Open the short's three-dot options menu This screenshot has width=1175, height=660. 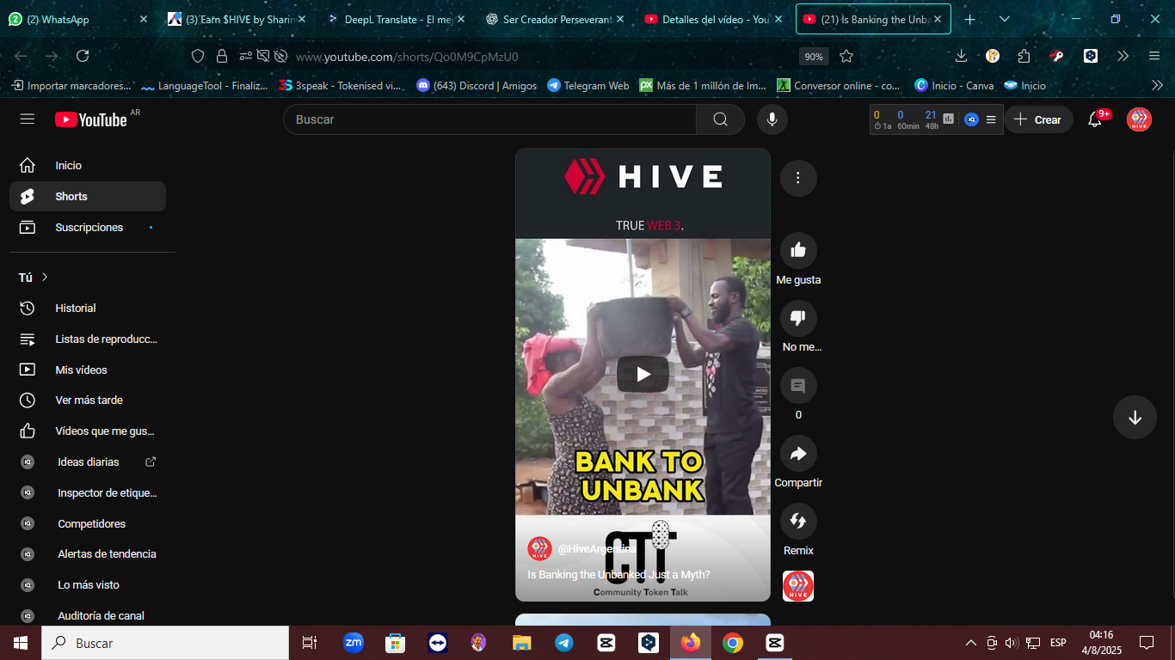coord(798,178)
